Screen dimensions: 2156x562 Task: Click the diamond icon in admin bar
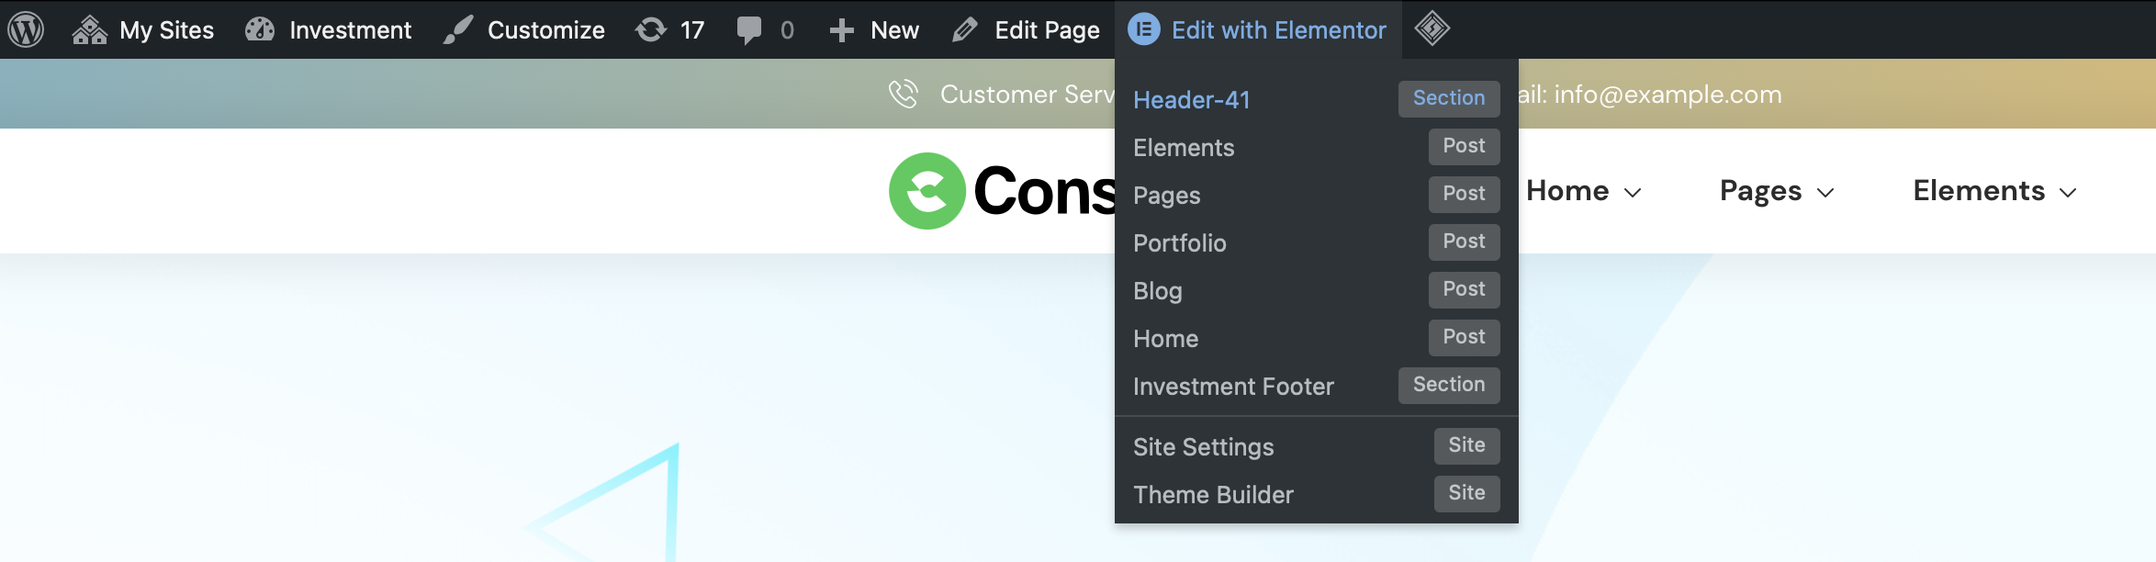point(1432,28)
